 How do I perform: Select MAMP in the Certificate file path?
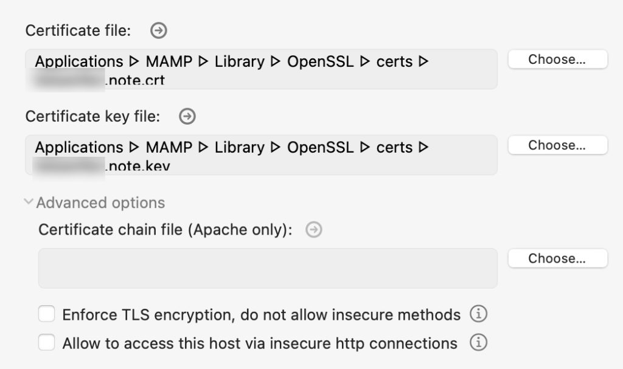click(x=169, y=62)
